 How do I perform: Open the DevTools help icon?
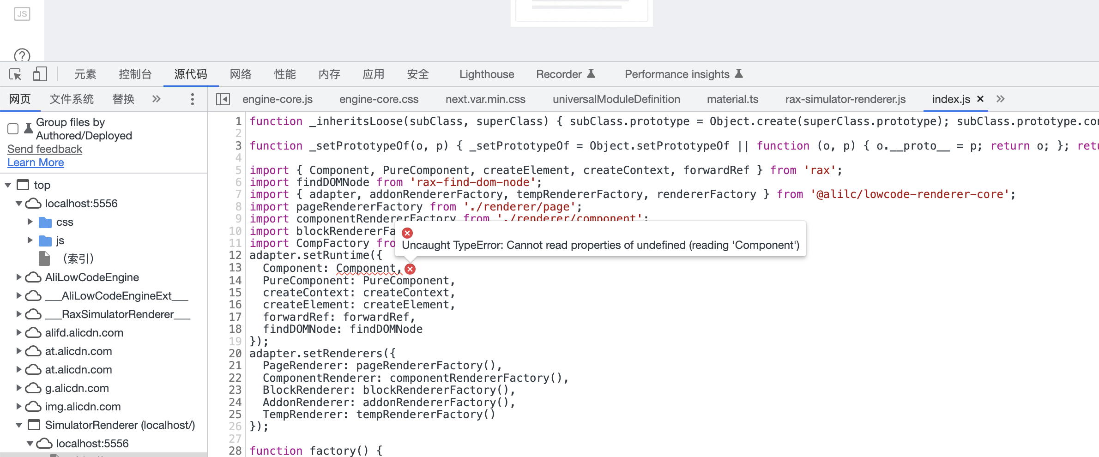coord(21,56)
